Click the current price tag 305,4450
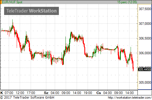Image resolution: width=152 pixels, height=100 pixels. (144, 69)
